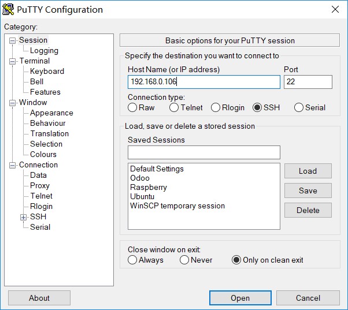Collapse the Window category node
The image size is (348, 310).
pyautogui.click(x=13, y=103)
